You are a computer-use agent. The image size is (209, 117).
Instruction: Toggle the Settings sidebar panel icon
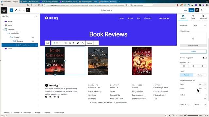click(197, 10)
